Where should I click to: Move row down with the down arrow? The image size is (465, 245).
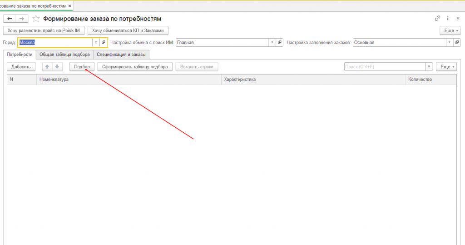click(57, 67)
